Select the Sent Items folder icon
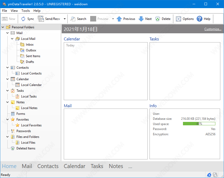224x178 pixels. (x=22, y=56)
